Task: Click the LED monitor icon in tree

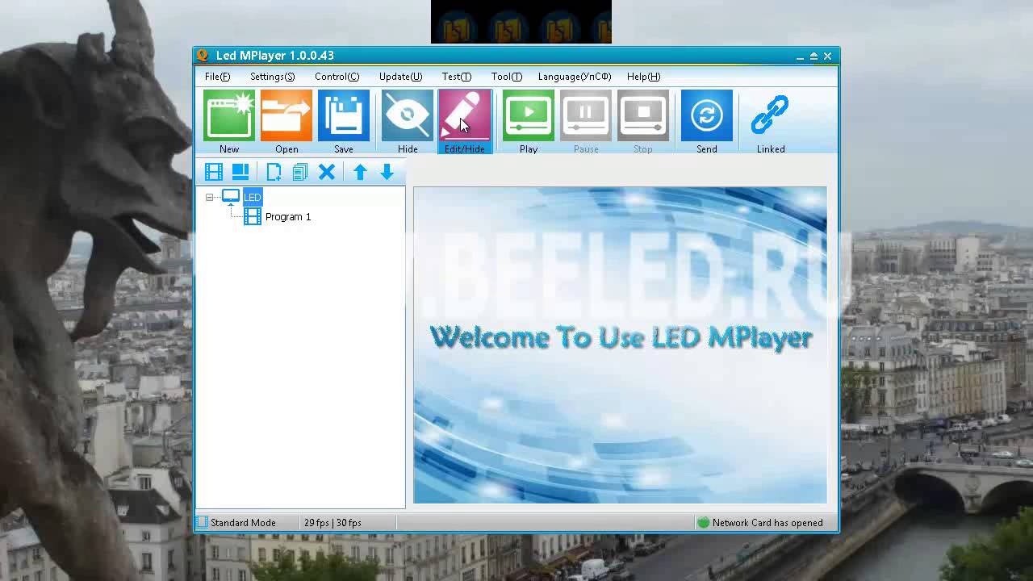Action: (231, 196)
